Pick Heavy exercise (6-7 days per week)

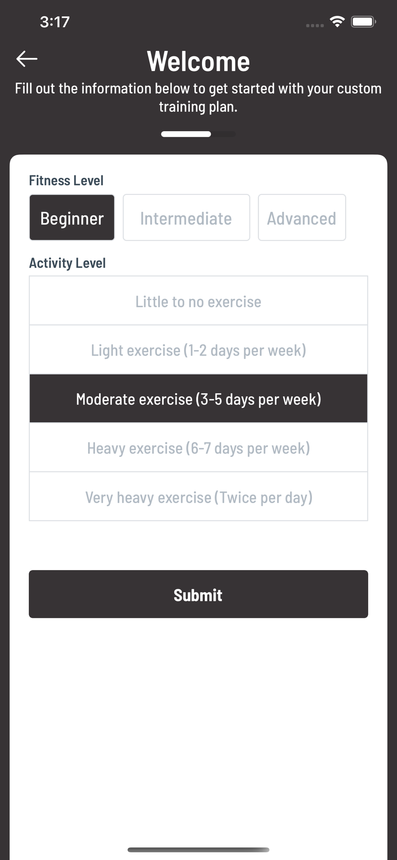(x=198, y=448)
